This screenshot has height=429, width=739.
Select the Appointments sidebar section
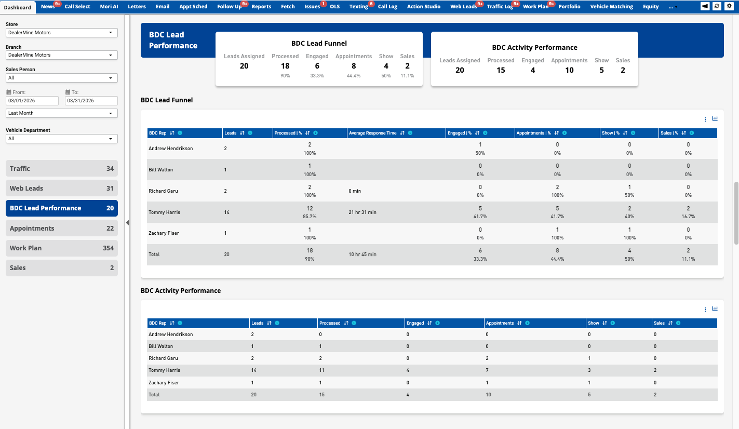pos(62,228)
